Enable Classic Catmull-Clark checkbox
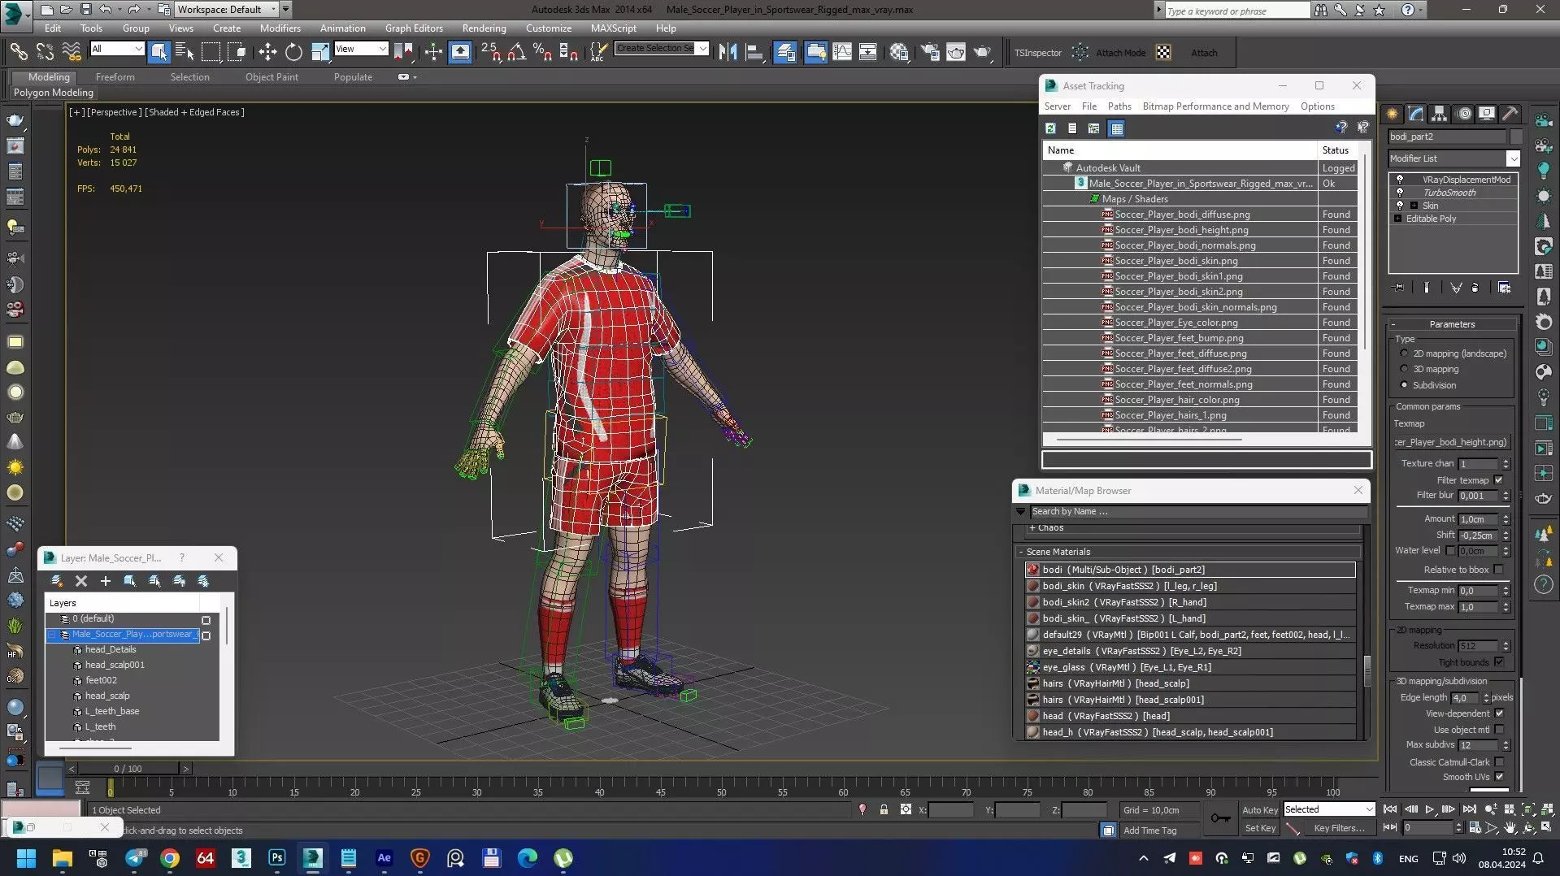Viewport: 1560px width, 876px height. [x=1499, y=762]
